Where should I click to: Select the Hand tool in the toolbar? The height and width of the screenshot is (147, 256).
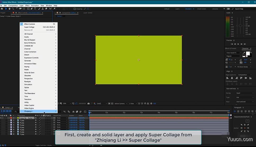9,9
